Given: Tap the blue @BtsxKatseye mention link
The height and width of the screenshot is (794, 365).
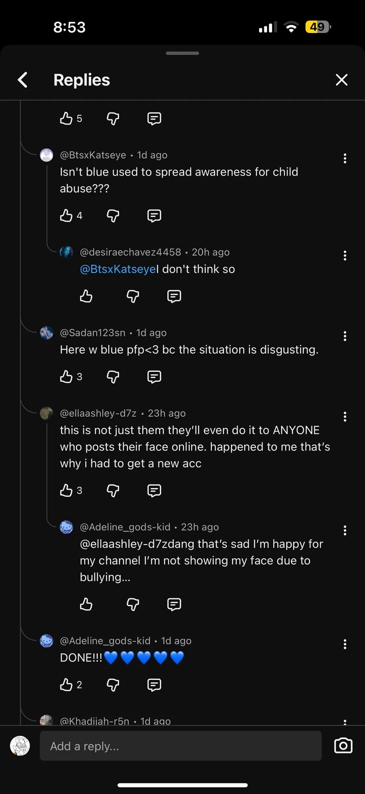Looking at the screenshot, I should (118, 269).
